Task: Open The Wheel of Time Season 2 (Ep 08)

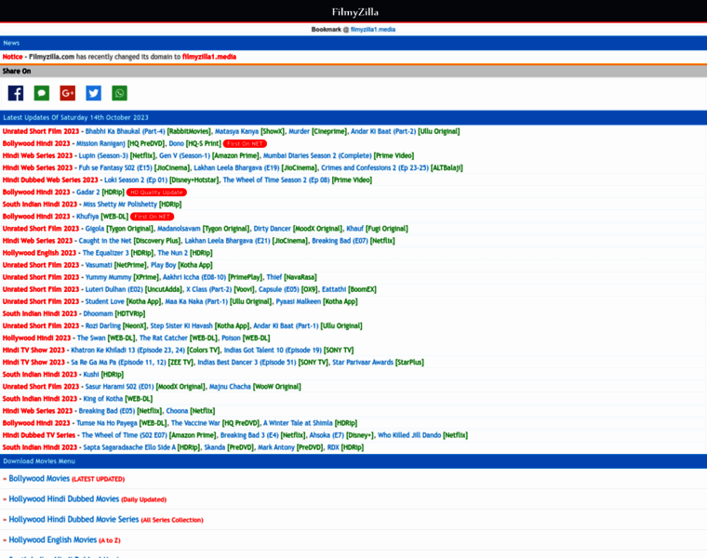Action: pos(276,179)
